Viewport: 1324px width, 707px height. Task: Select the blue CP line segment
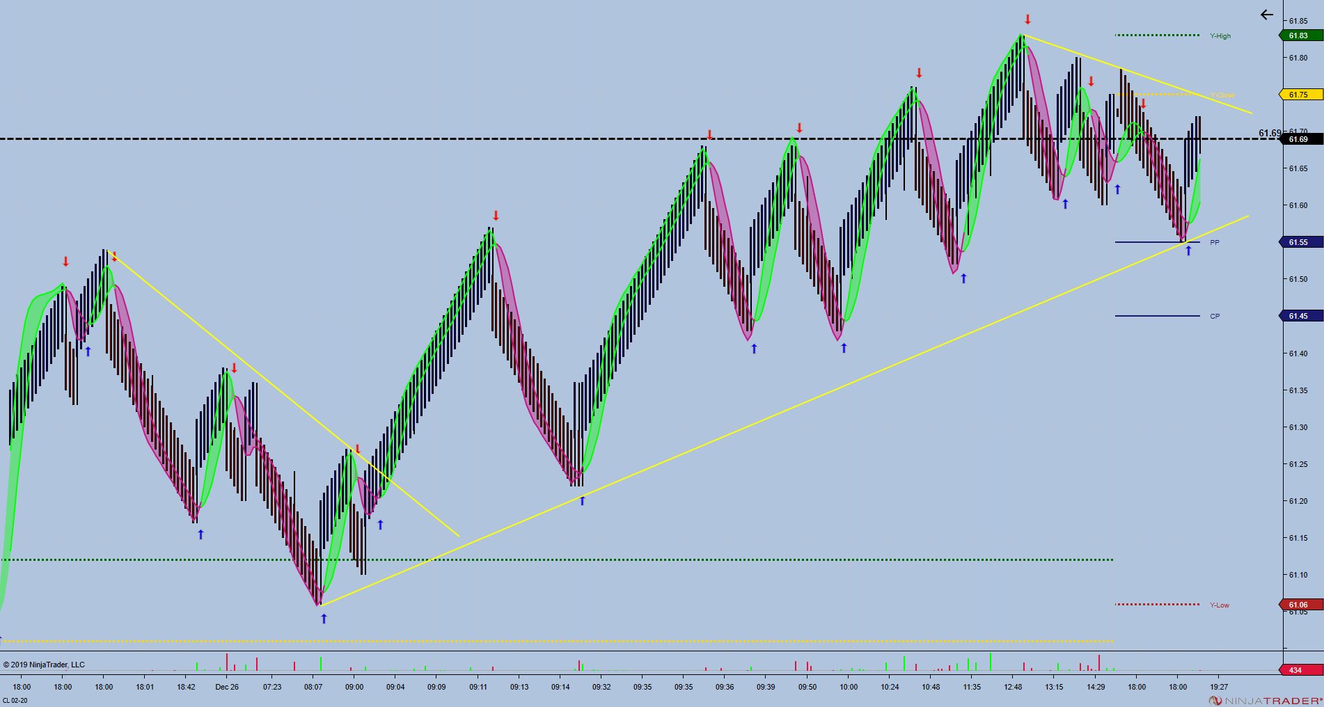(x=1157, y=316)
